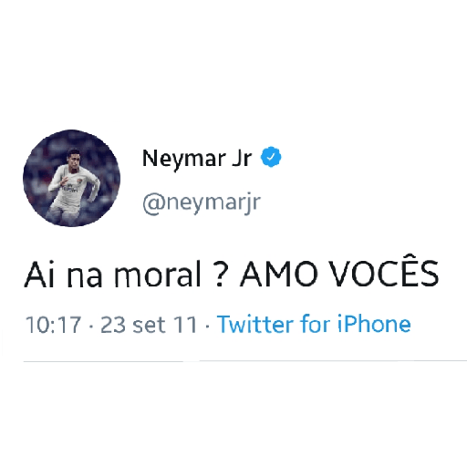
Task: Click the display name Neymar Jr
Action: pyautogui.click(x=197, y=159)
